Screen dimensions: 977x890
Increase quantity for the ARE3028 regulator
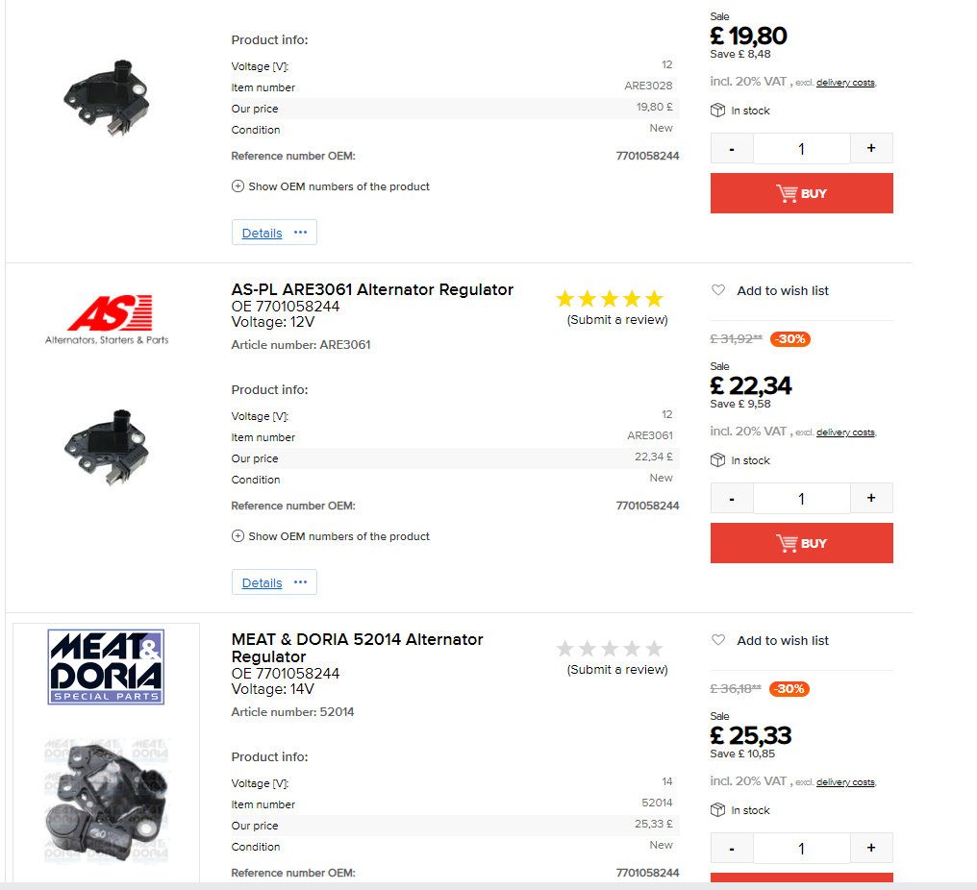click(x=871, y=148)
